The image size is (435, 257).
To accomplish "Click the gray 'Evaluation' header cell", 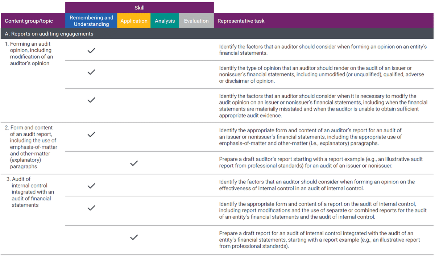I will click(x=196, y=21).
